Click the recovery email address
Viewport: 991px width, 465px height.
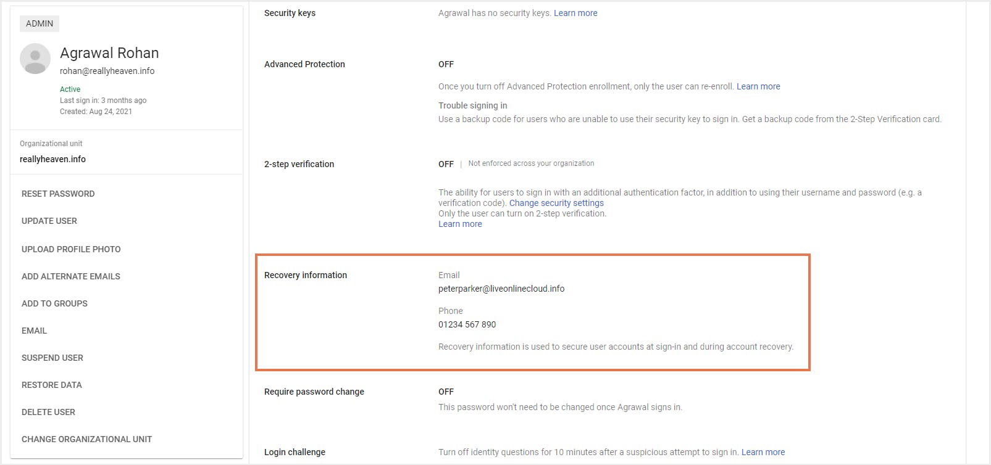coord(501,289)
